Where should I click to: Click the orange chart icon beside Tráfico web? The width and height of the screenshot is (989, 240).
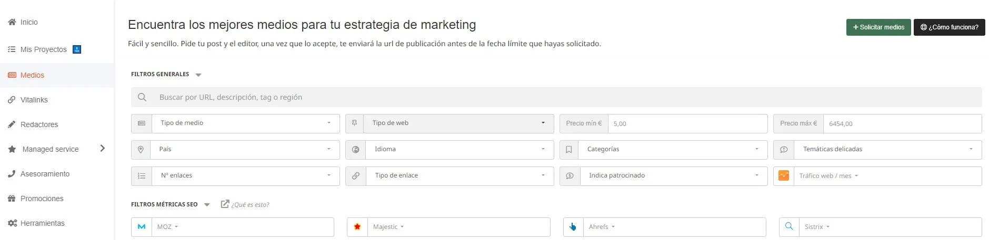click(784, 175)
